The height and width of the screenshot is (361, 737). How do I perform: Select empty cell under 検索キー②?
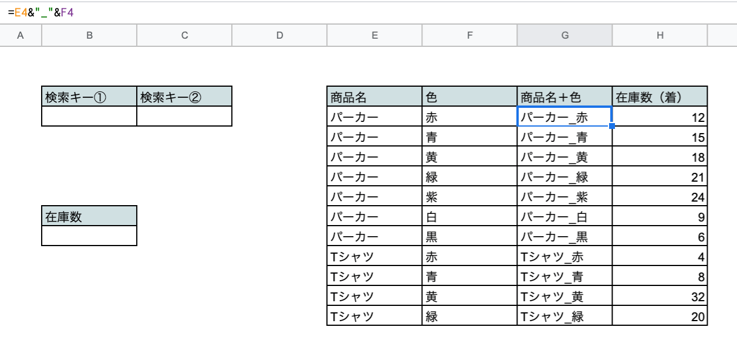(184, 116)
